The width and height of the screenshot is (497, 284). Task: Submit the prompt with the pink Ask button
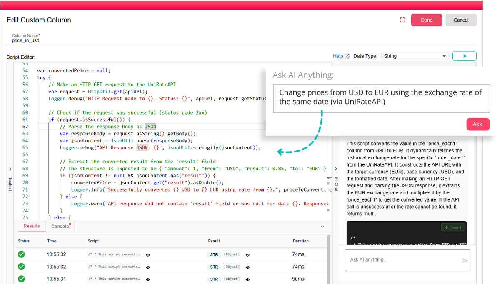tap(478, 124)
